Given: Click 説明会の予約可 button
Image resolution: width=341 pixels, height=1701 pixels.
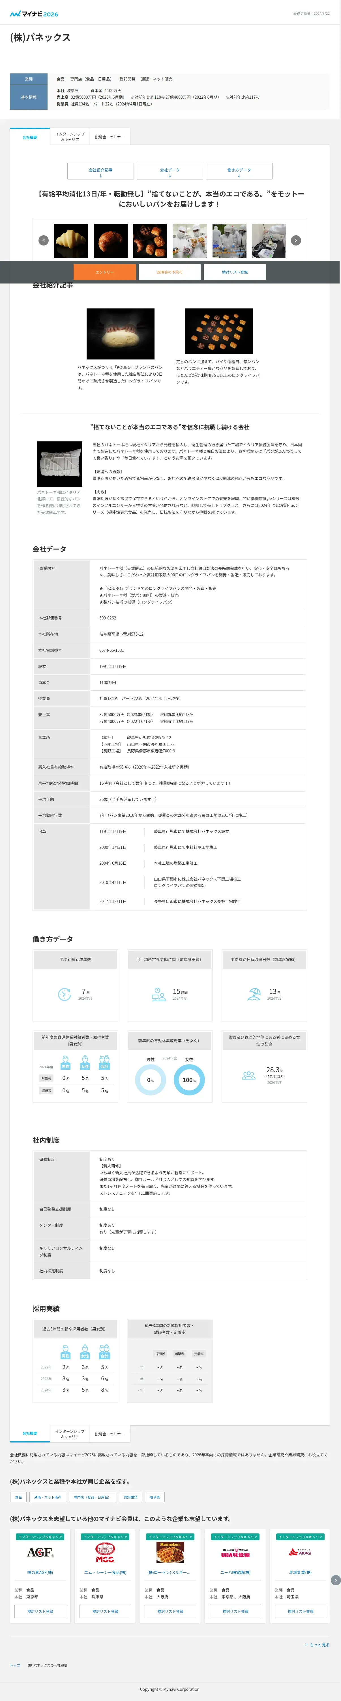Looking at the screenshot, I should coord(170,272).
